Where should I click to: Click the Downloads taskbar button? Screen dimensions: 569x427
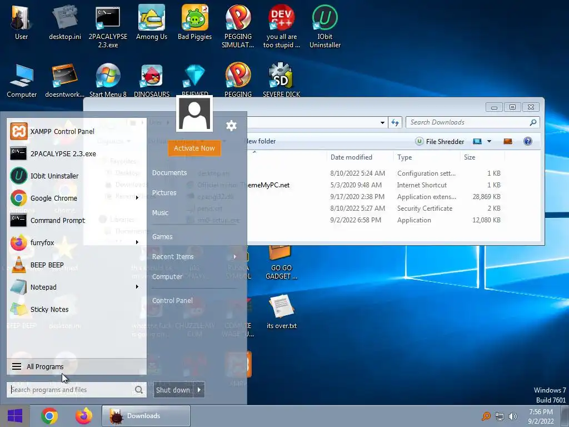point(146,416)
